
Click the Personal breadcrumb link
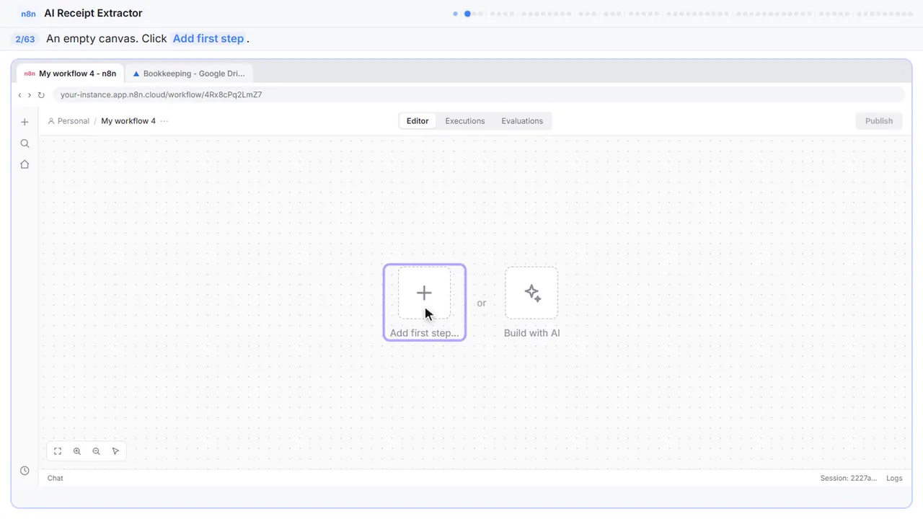[x=69, y=121]
